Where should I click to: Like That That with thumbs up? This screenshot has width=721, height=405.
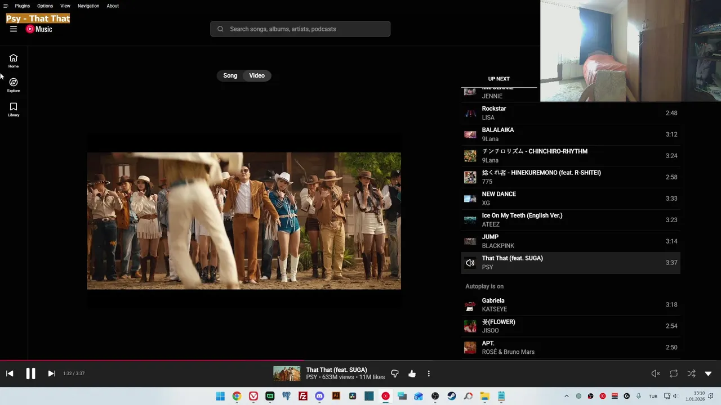point(412,373)
